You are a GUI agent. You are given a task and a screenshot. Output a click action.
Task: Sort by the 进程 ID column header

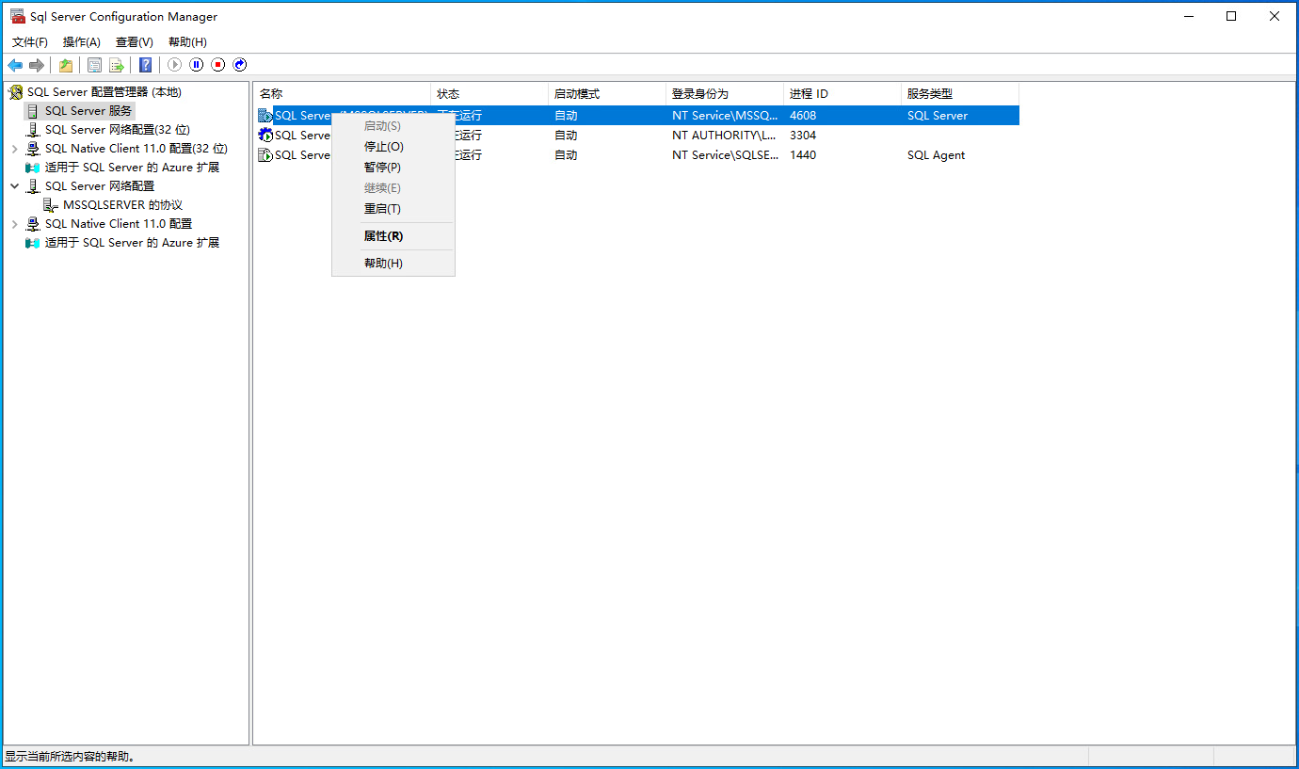point(842,94)
